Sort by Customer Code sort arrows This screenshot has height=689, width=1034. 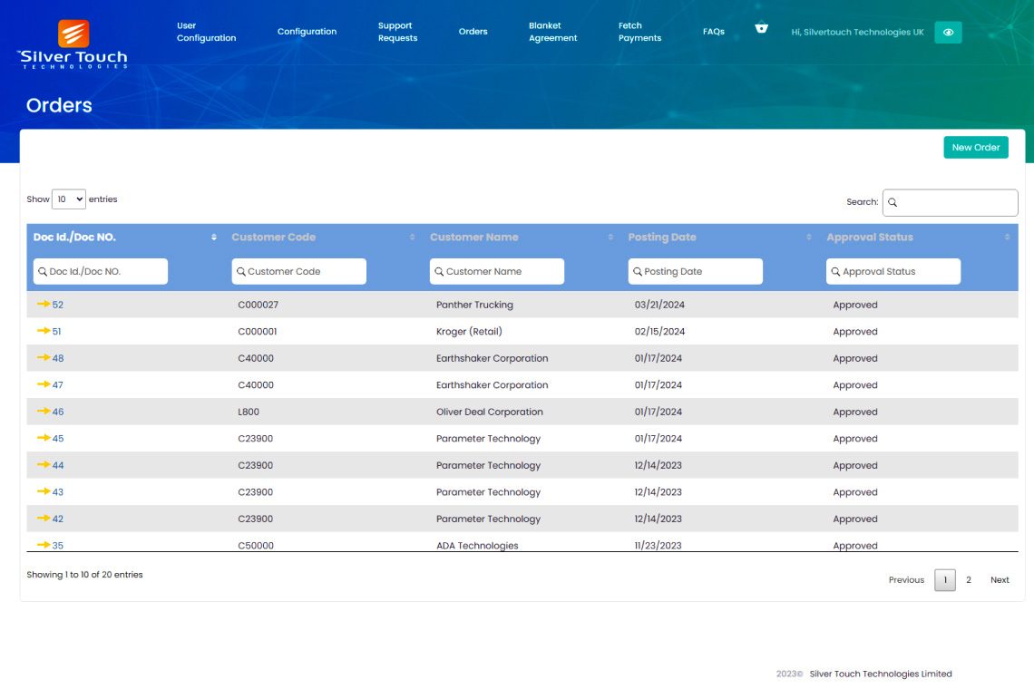[412, 238]
